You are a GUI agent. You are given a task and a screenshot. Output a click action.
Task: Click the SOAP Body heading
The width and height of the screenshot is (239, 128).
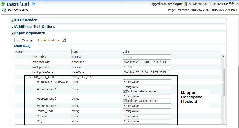[22, 46]
